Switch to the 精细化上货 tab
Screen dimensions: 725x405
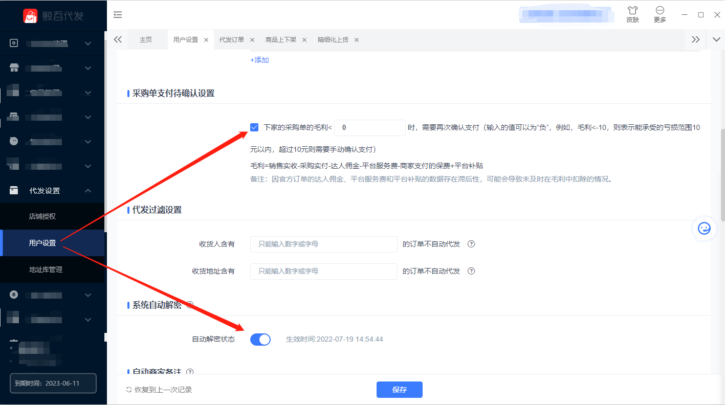click(x=333, y=39)
